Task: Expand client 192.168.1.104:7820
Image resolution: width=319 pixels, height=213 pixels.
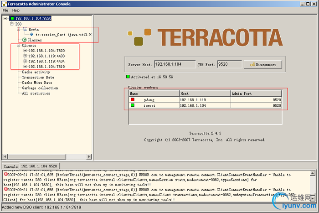Action: tap(25, 51)
